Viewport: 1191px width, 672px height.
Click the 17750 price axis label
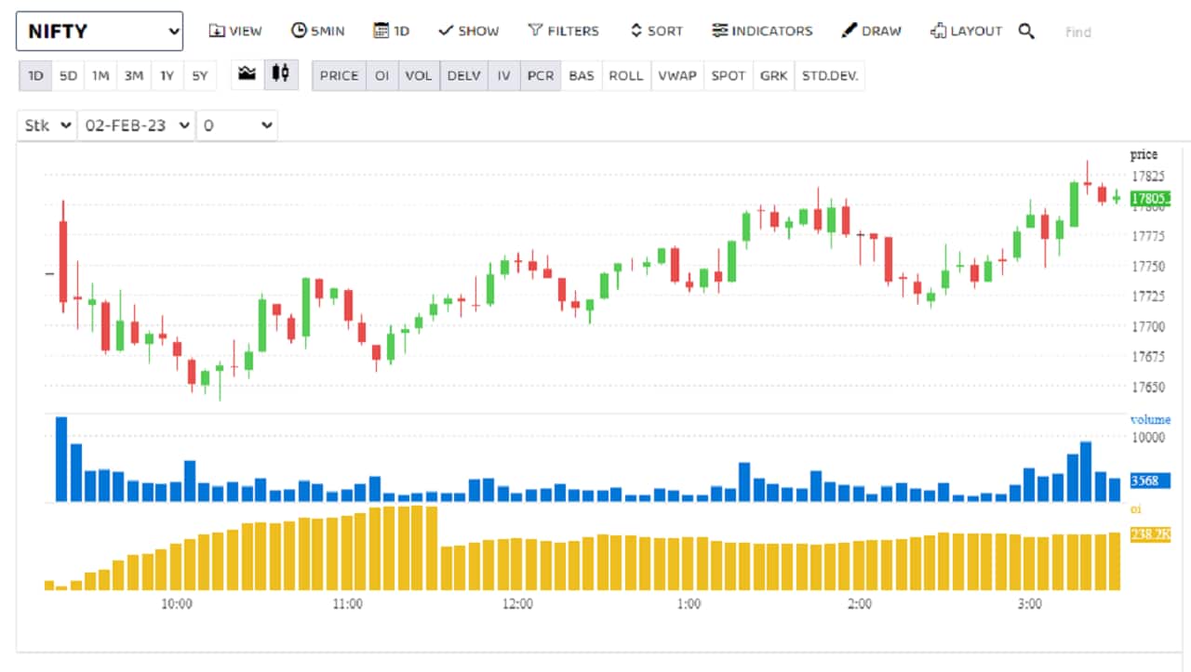tap(1147, 266)
